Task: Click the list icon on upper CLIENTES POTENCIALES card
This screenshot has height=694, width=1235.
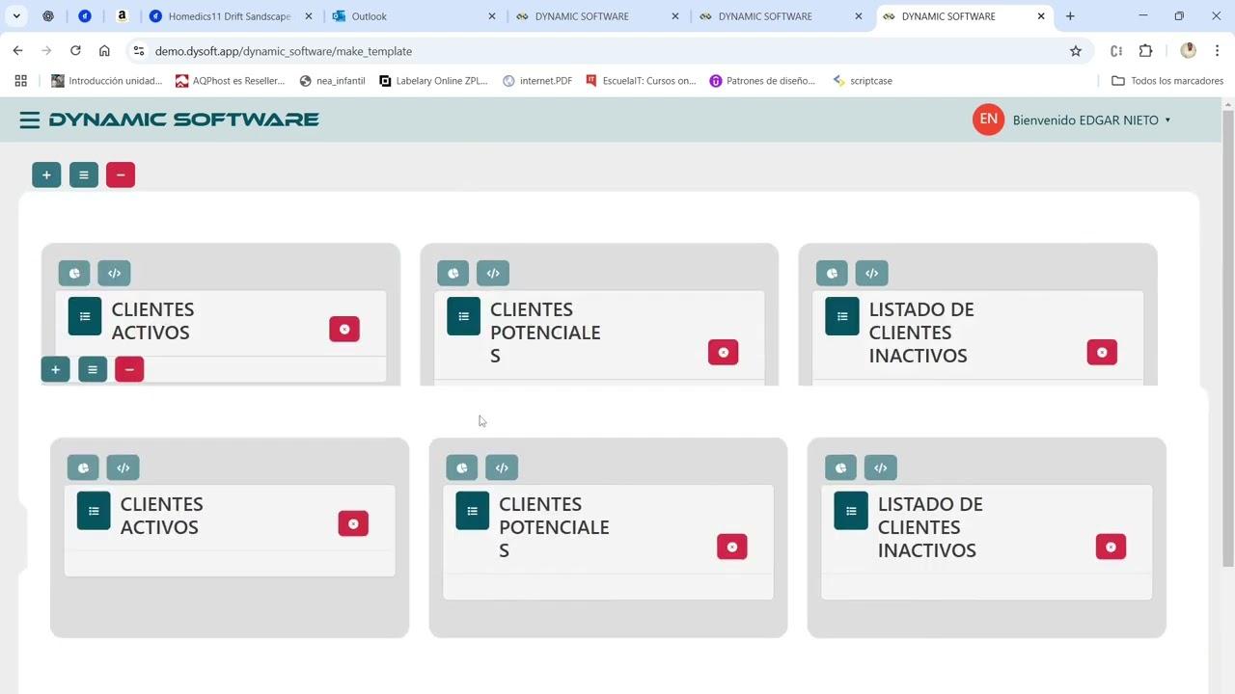Action: 463,316
